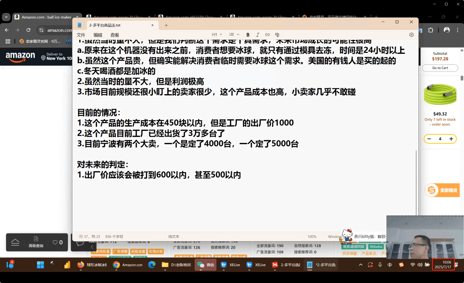464x283 pixels.
Task: Apply italic formatting in Notepad
Action: pos(258,35)
